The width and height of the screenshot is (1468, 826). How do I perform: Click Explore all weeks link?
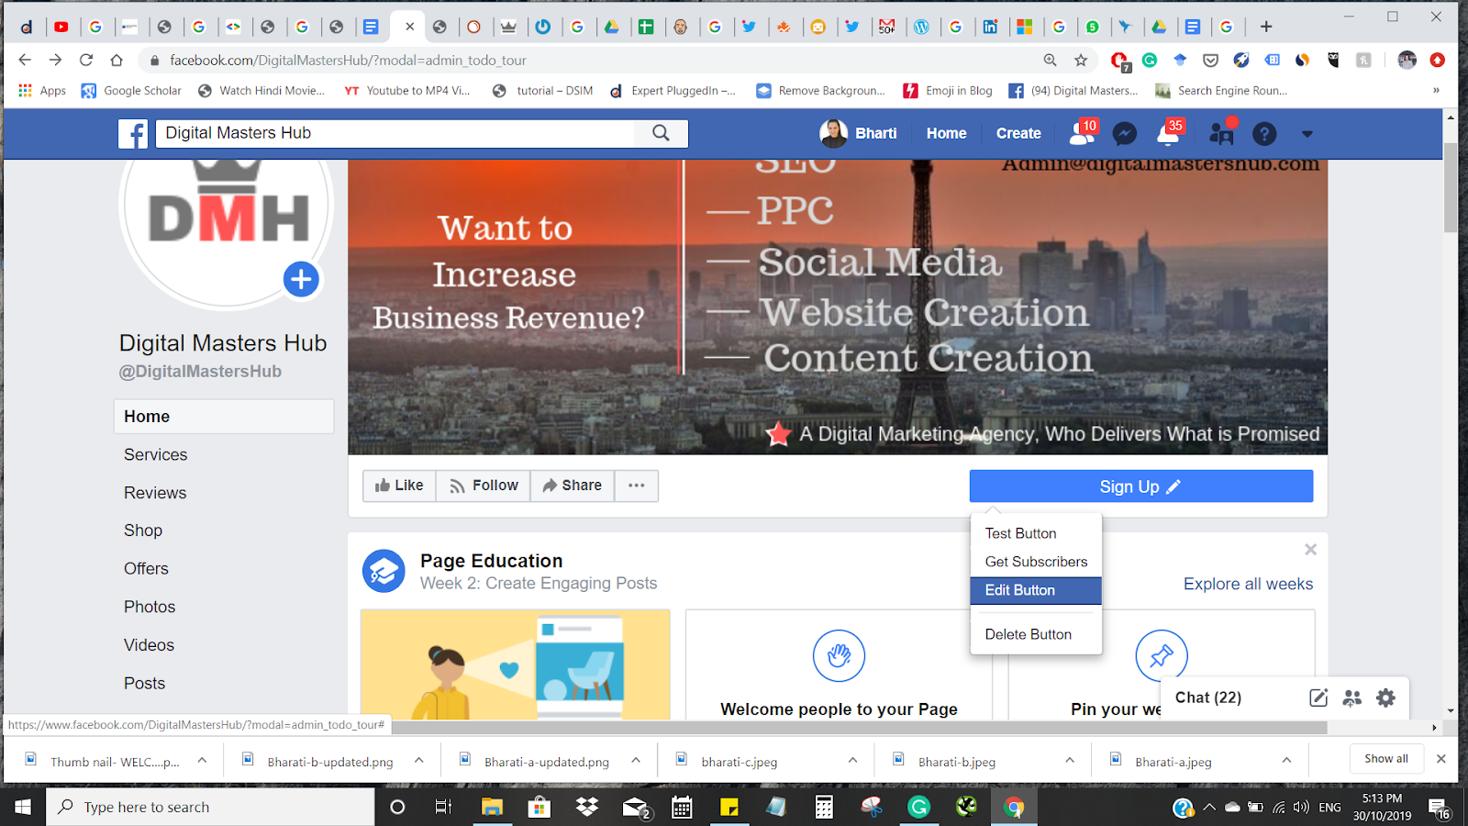click(x=1248, y=584)
